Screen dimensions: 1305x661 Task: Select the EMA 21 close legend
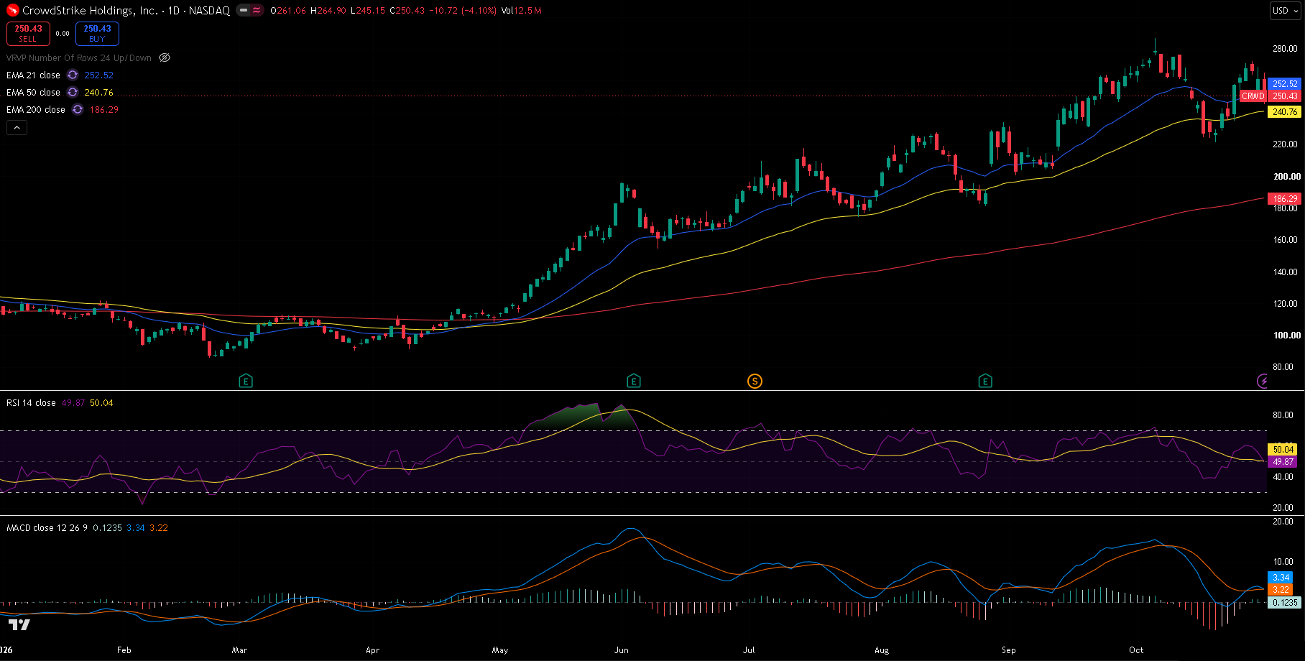tap(33, 75)
